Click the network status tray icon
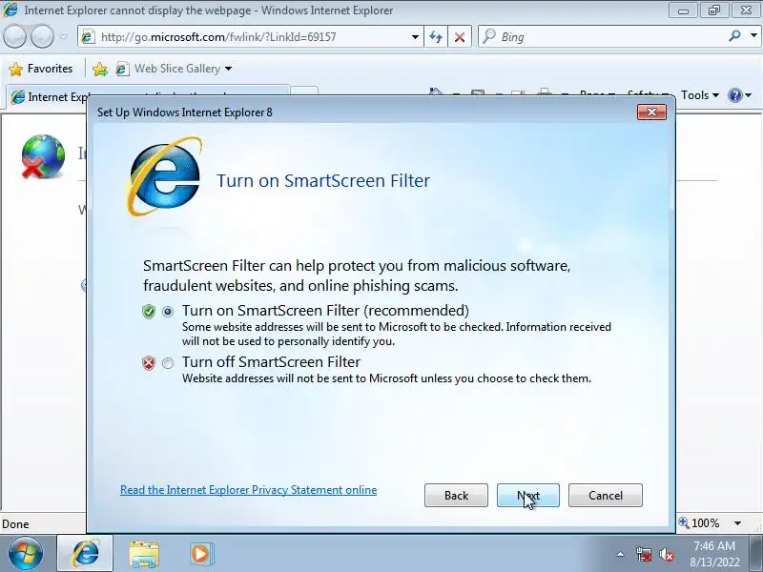763x572 pixels. tap(644, 554)
